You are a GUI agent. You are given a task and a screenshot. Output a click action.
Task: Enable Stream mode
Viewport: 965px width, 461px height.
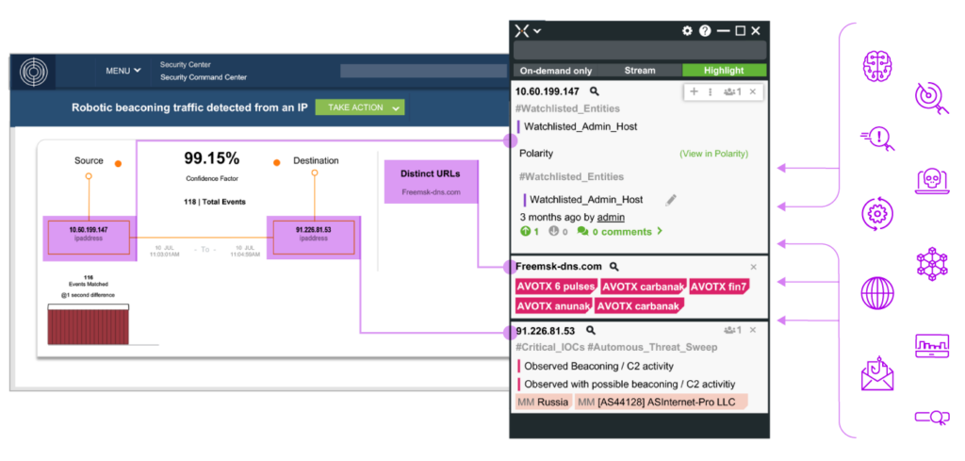pos(640,71)
